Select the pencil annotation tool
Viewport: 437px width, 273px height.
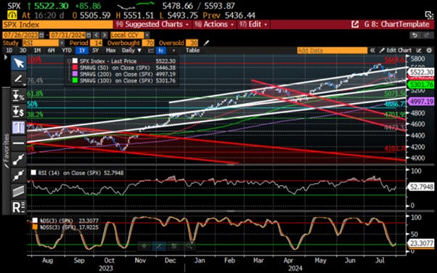[x=18, y=78]
